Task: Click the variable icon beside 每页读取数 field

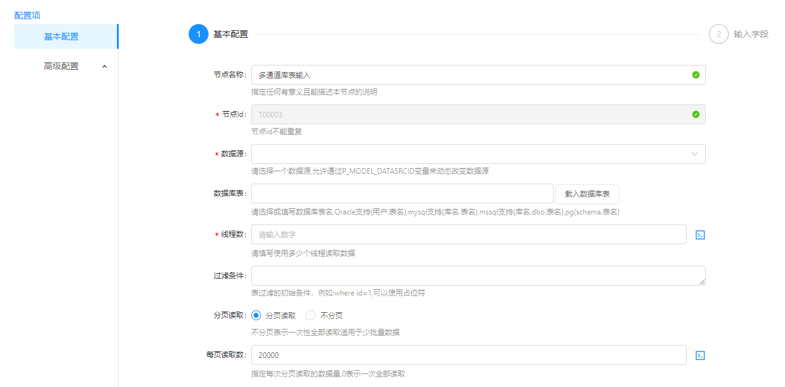Action: pos(700,355)
